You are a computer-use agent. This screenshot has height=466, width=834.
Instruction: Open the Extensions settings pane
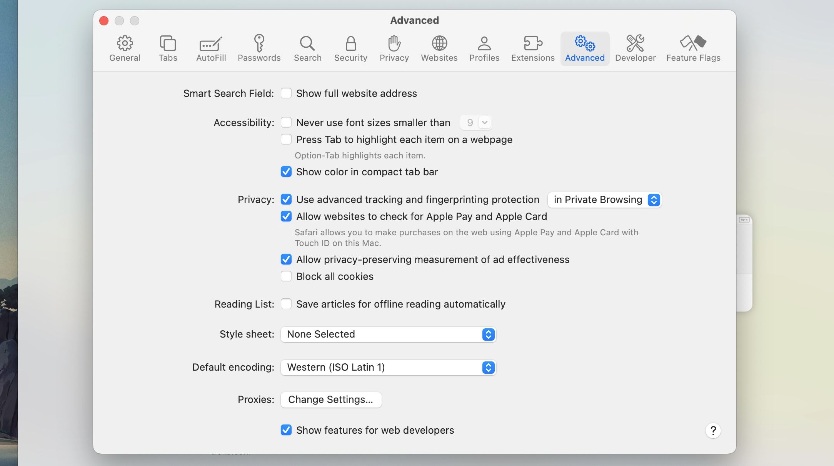coord(532,48)
